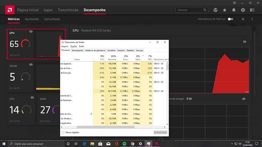Screen dimensions: 262x147
Task: Open Microsoft Store taskbar icon
Action: tap(100, 144)
